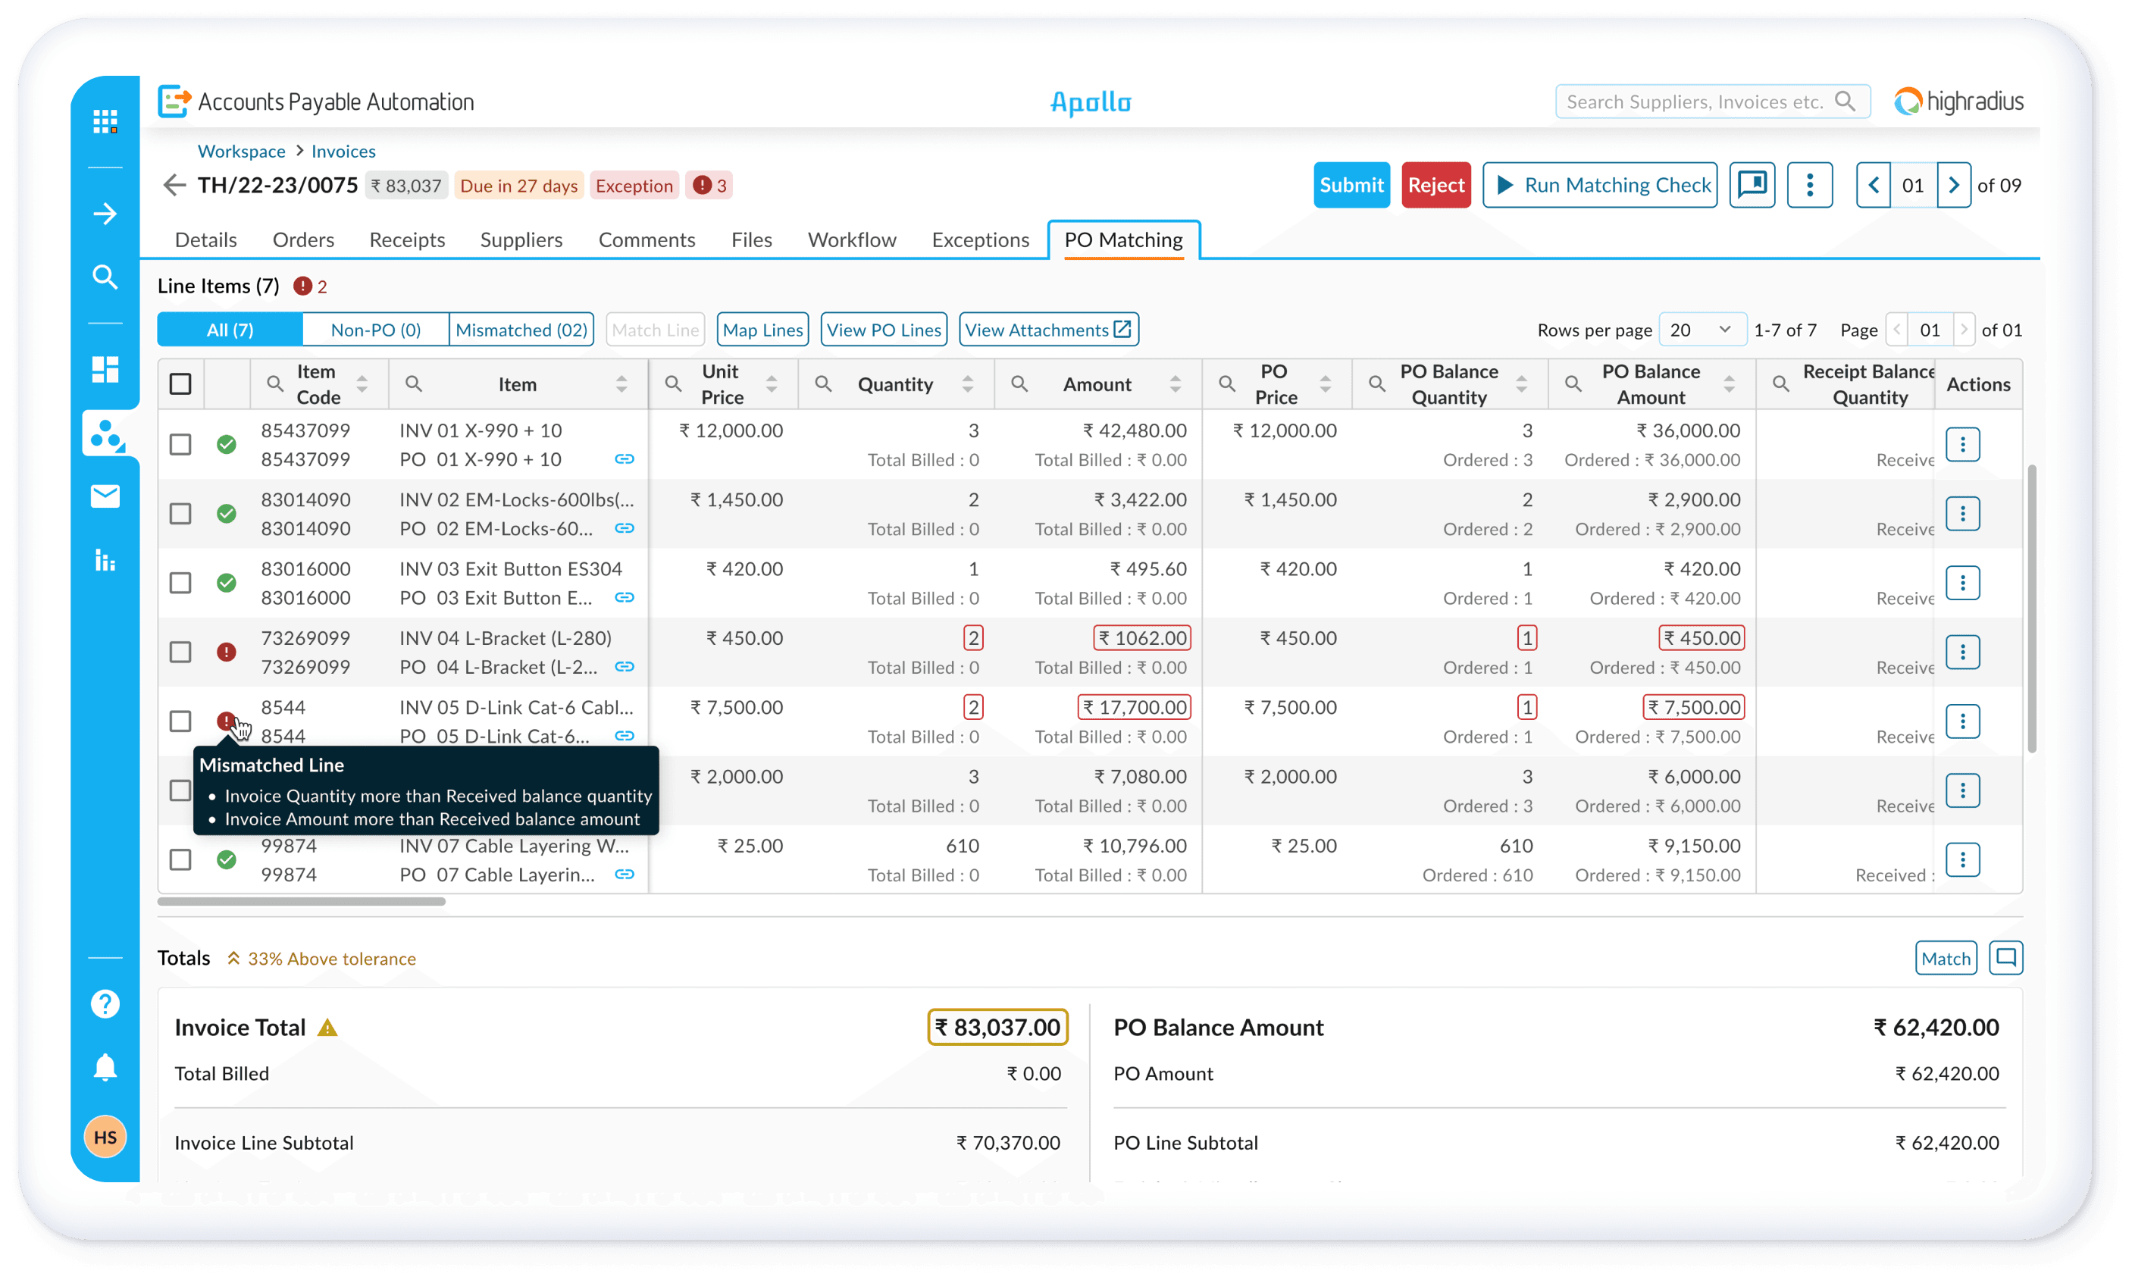Screen dimensions: 2132x1280
Task: Click the back arrow beside TH/22-23/0075
Action: click(x=174, y=186)
